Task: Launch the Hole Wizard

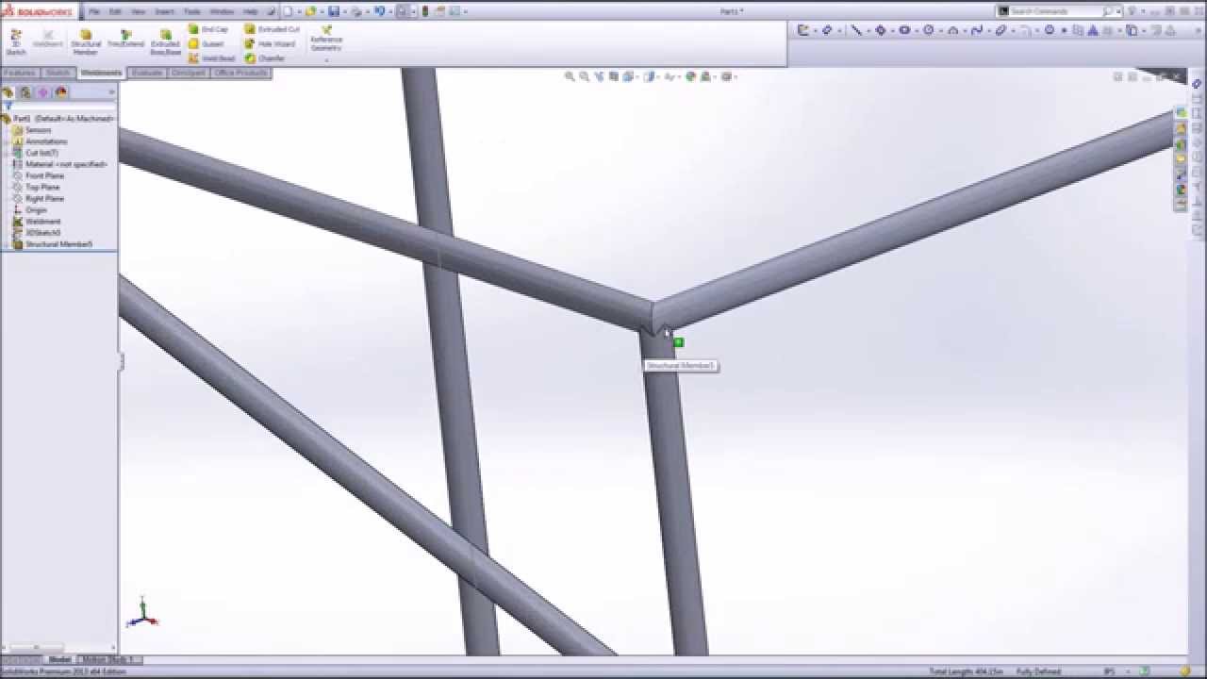Action: [273, 43]
